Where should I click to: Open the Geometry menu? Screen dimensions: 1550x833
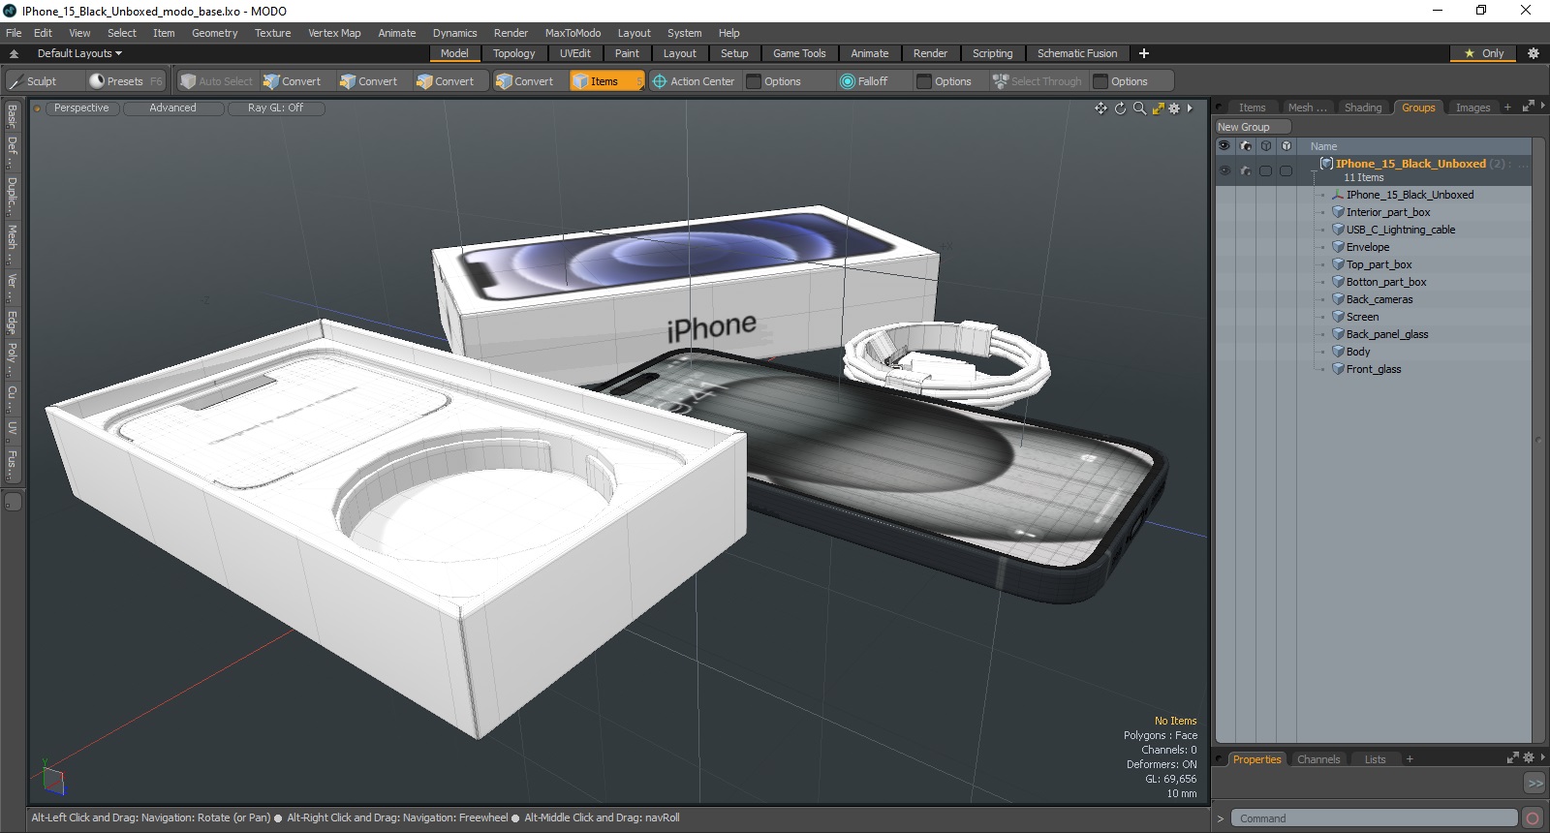click(x=214, y=33)
